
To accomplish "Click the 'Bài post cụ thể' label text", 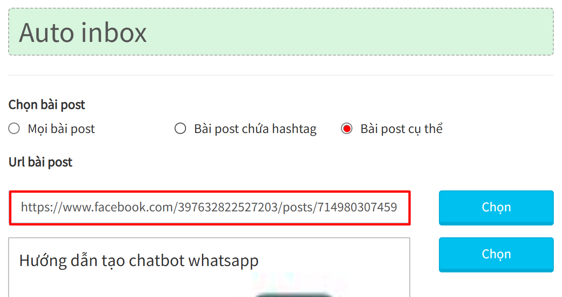I will pos(402,129).
